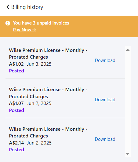
Task: Open the Pay Now link
Action: point(24,30)
